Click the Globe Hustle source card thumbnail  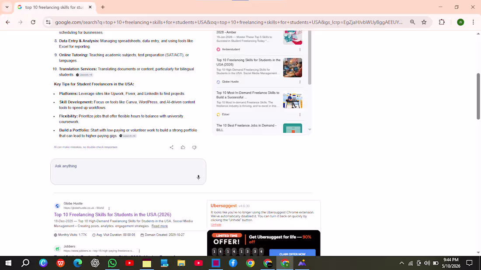[293, 67]
